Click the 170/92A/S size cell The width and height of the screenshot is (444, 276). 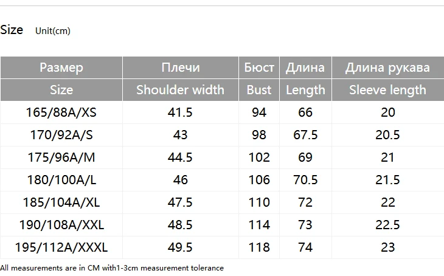point(61,135)
